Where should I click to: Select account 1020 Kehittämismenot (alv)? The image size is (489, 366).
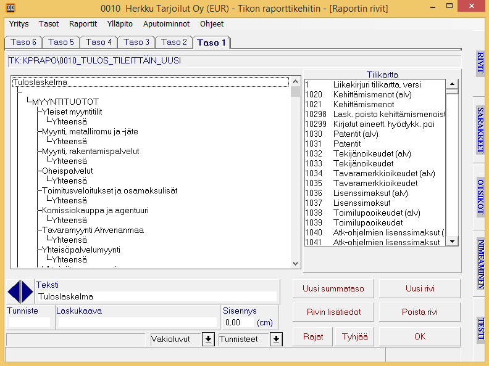375,94
